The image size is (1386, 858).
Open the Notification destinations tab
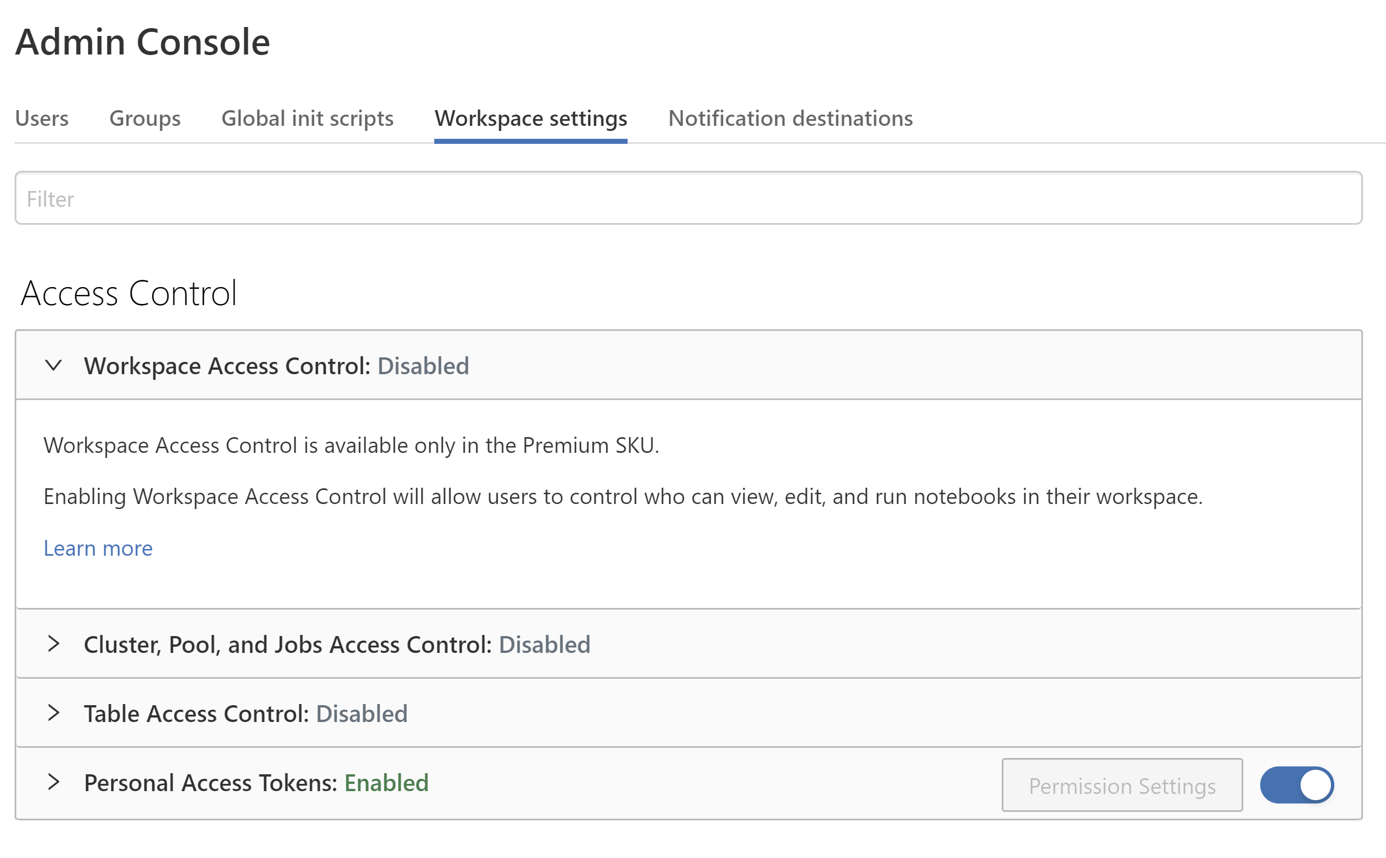(790, 119)
